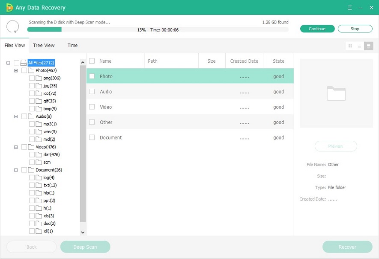Tick the Audio row checkbox in file list

coord(92,92)
